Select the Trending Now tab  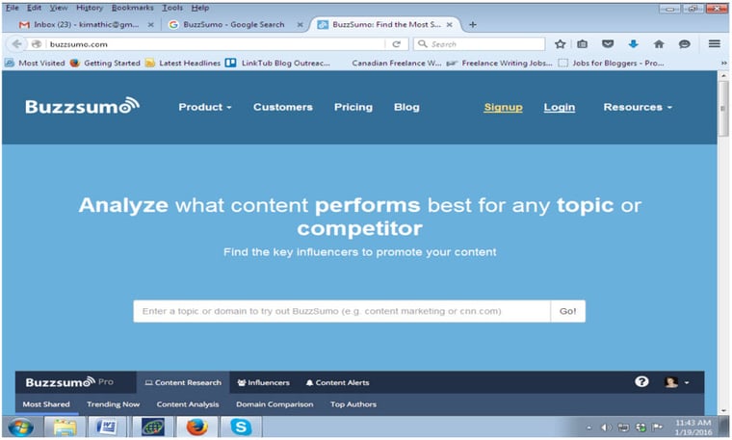click(113, 404)
